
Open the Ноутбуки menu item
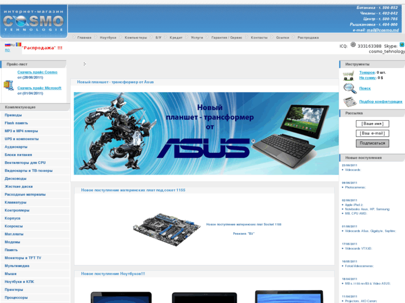108,38
